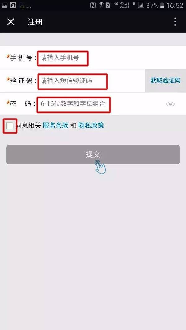Close the 注册 page with the X icon
Screen dimensions: 186x330
coord(11,22)
